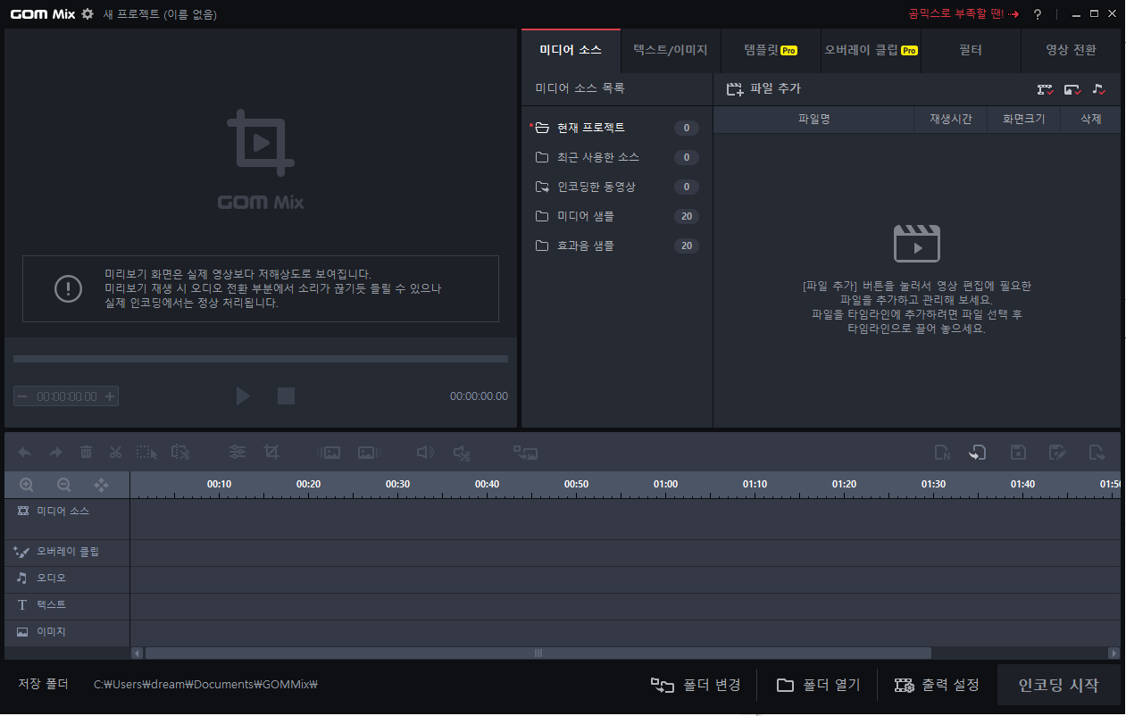Click the 01:00 mark on timeline ruler
The height and width of the screenshot is (716, 1126).
click(x=665, y=485)
